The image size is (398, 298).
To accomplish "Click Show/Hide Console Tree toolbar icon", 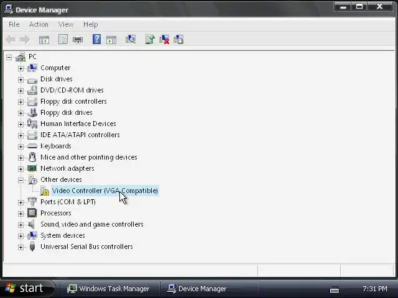I will click(x=44, y=40).
